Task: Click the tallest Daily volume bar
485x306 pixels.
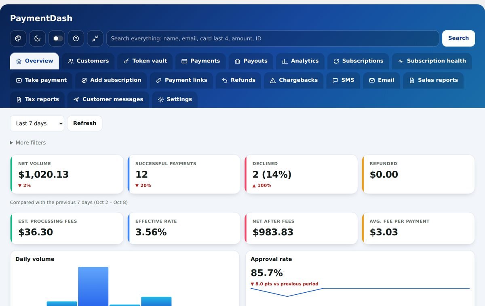Action: pyautogui.click(x=93, y=286)
